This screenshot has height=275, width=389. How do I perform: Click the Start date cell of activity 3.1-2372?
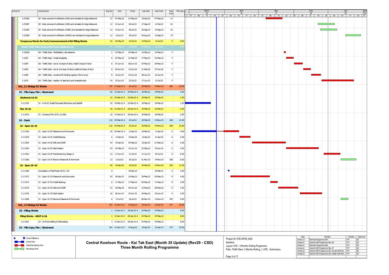[119, 176]
